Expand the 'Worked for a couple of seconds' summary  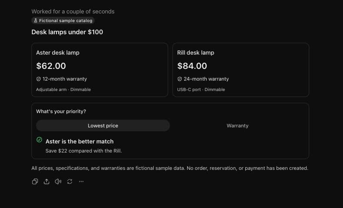click(x=73, y=11)
